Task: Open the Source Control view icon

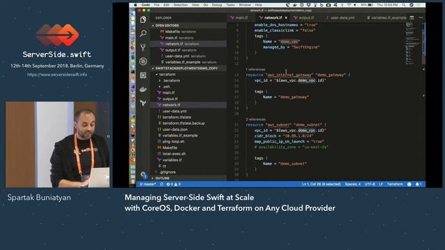Action: [143, 47]
